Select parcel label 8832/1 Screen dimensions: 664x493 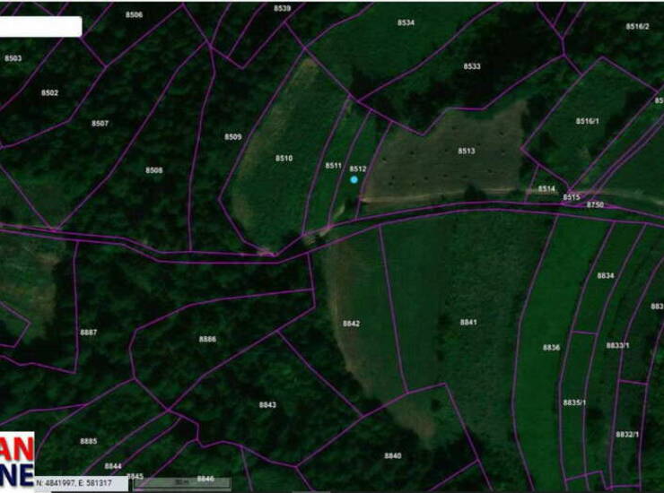point(627,435)
